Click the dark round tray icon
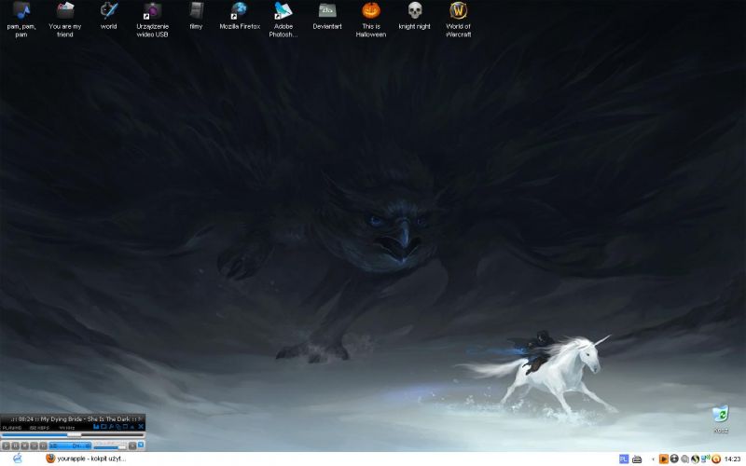This screenshot has height=466, width=746. tap(674, 459)
